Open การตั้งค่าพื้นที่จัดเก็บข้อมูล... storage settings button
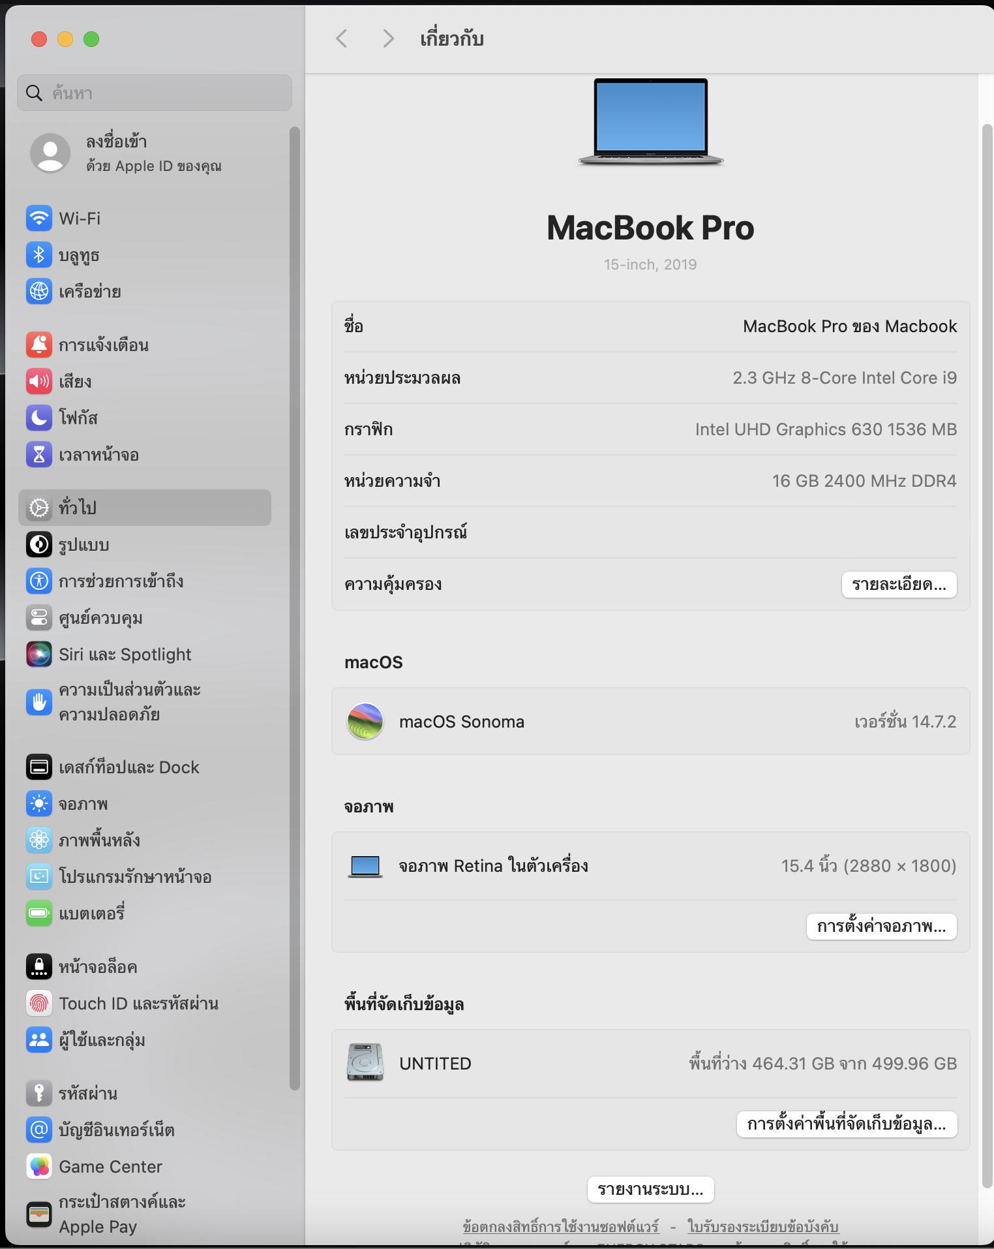The height and width of the screenshot is (1249, 994). 847,1124
